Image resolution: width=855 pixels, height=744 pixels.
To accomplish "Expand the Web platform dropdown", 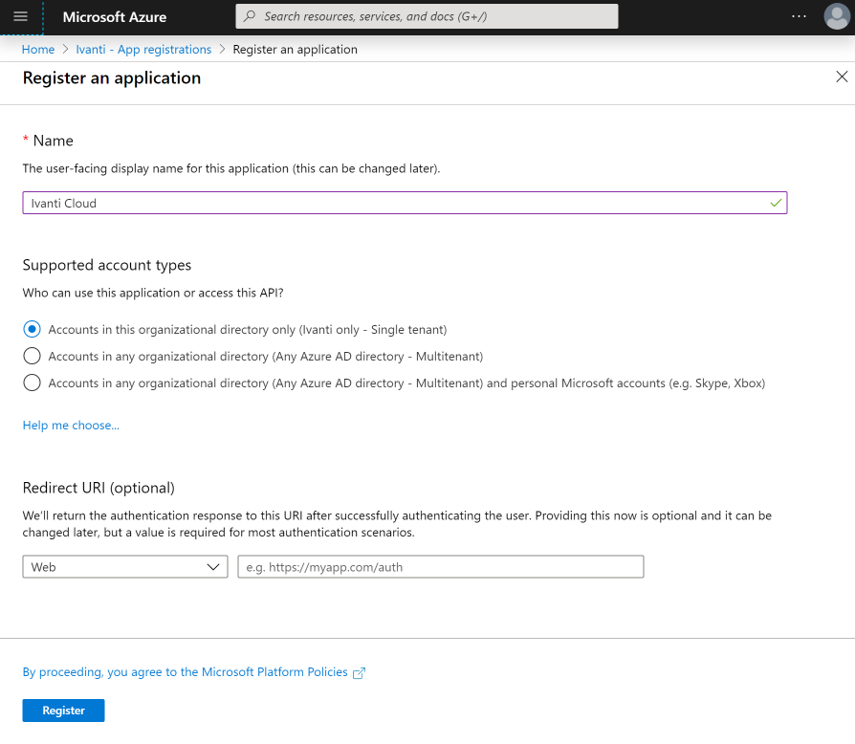I will pyautogui.click(x=125, y=567).
